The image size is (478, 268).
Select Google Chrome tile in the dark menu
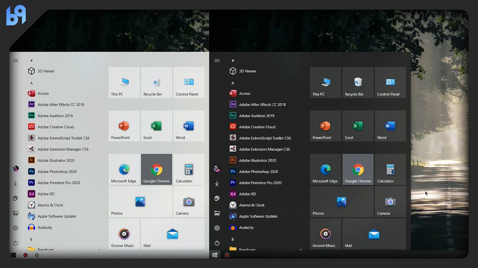pyautogui.click(x=358, y=169)
